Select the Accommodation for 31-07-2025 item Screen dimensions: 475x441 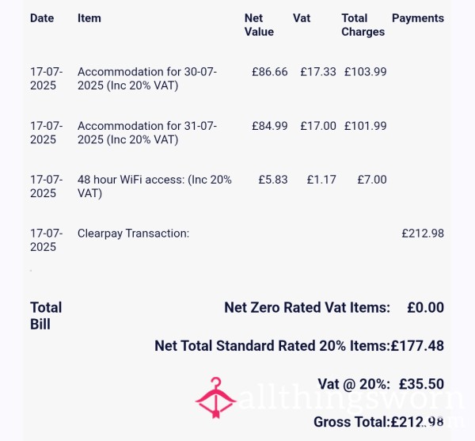point(147,132)
